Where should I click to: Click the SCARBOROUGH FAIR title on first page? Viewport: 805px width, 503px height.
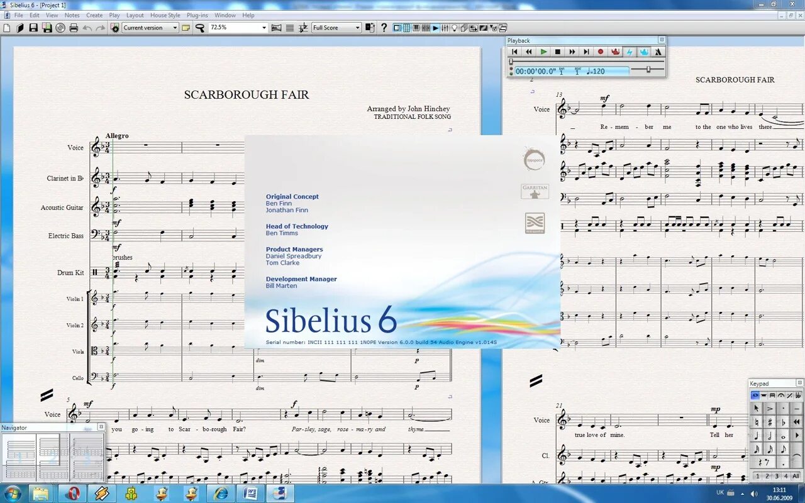pos(247,95)
